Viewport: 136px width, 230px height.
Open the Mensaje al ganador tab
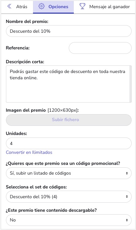pos(110,7)
